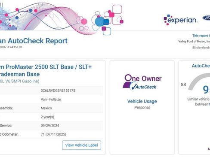The image size is (210, 157).
Task: Click the AutoCheck Report title
Action: [x=34, y=41]
